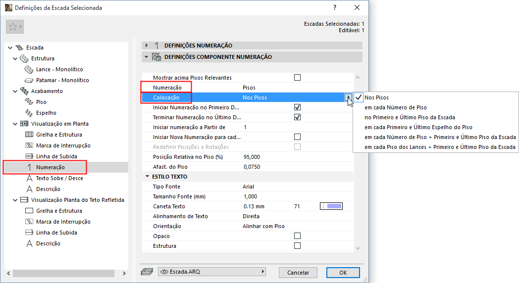Collapse the Definições Componente Numeração panel
The width and height of the screenshot is (519, 283).
(146, 57)
